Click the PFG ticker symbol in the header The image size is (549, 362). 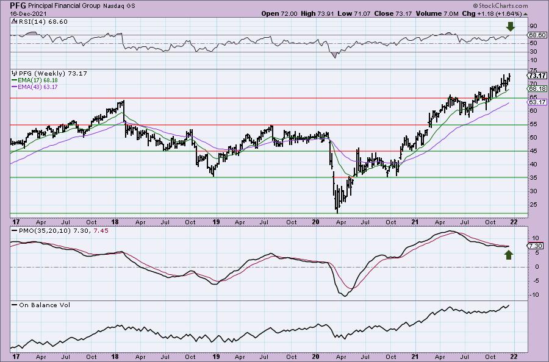click(18, 5)
